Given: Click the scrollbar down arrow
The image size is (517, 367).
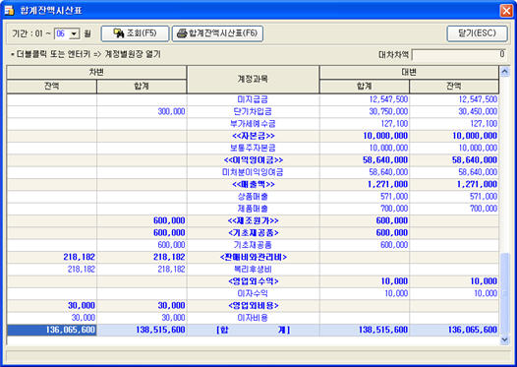Looking at the screenshot, I should point(504,339).
